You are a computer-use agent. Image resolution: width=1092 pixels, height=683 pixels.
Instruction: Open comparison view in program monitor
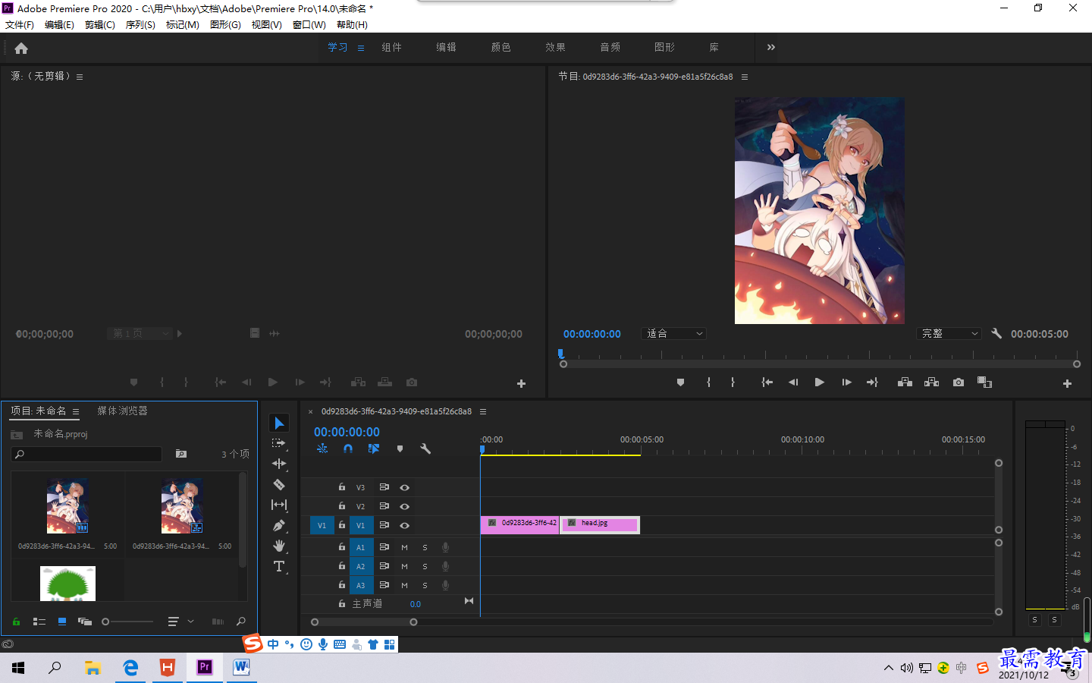(984, 382)
